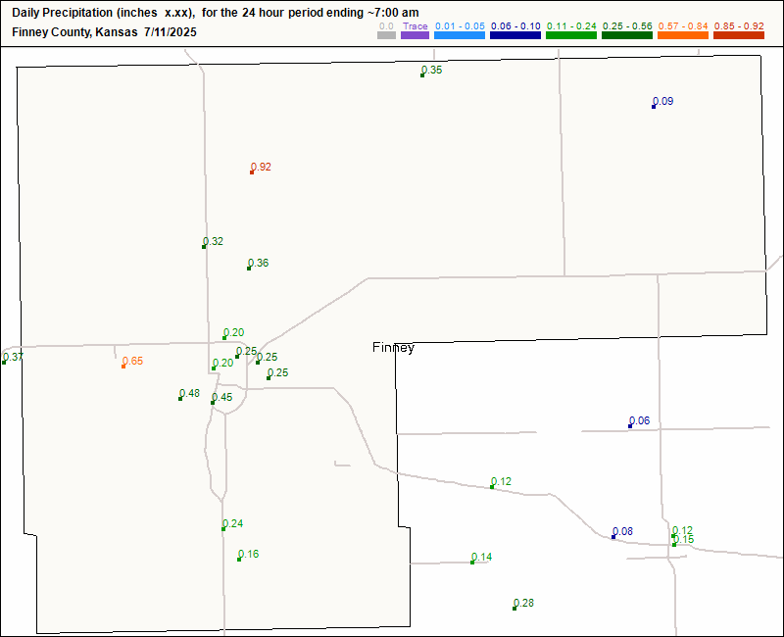Select the orange 0.65 precipitation reading

click(x=132, y=361)
